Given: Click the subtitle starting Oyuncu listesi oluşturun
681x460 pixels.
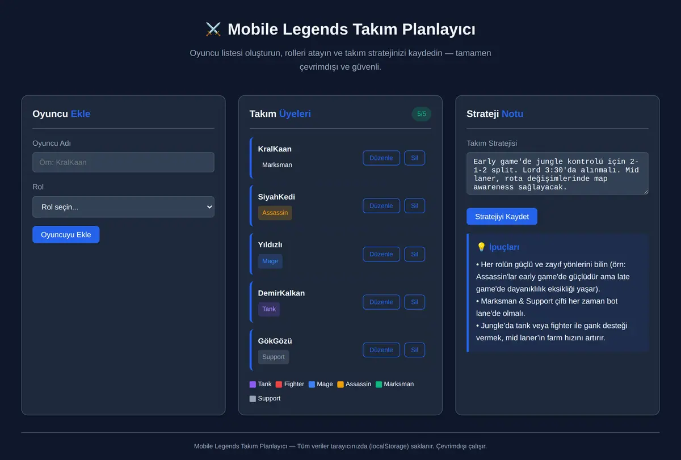Looking at the screenshot, I should [x=340, y=60].
